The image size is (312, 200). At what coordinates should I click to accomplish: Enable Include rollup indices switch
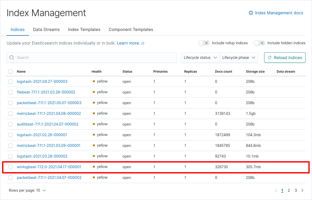click(204, 43)
